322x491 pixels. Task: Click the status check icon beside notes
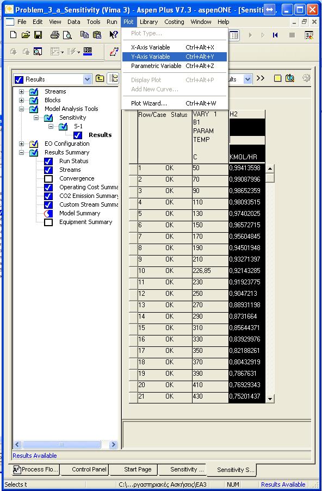tap(290, 78)
